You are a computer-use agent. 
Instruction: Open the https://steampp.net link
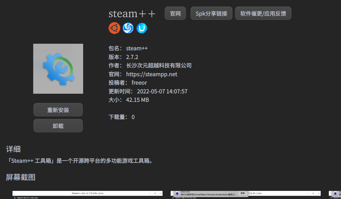click(152, 74)
